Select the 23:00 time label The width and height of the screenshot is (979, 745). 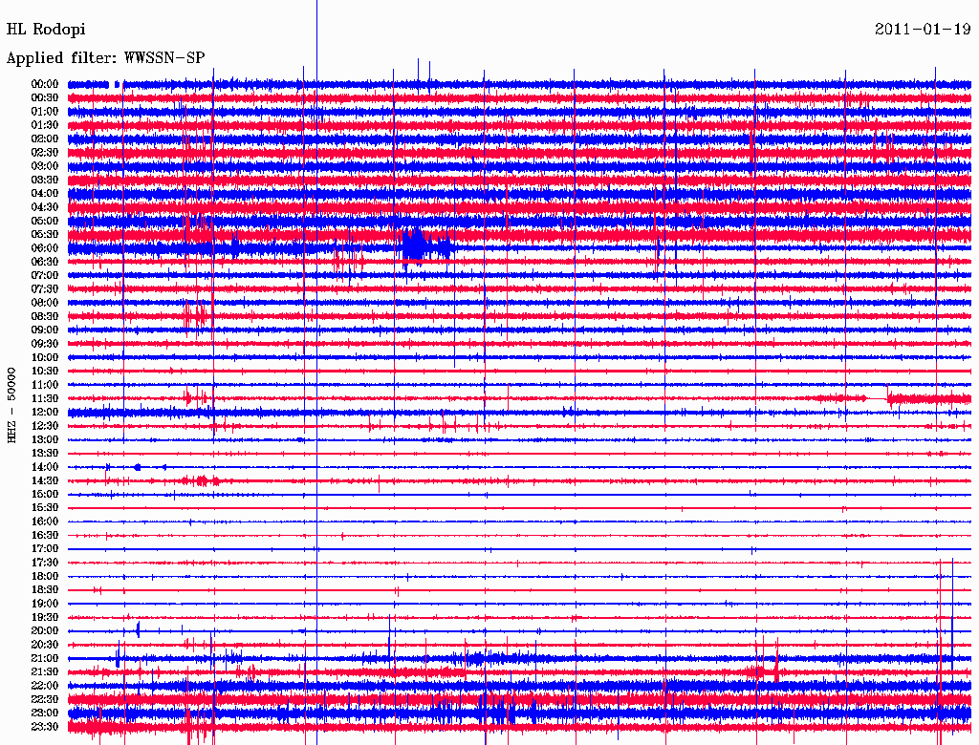[x=45, y=713]
